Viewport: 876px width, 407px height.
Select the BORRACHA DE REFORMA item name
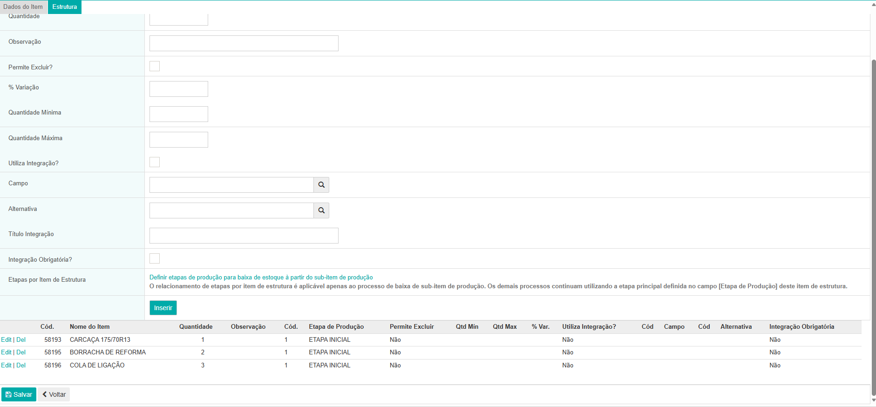pos(108,353)
